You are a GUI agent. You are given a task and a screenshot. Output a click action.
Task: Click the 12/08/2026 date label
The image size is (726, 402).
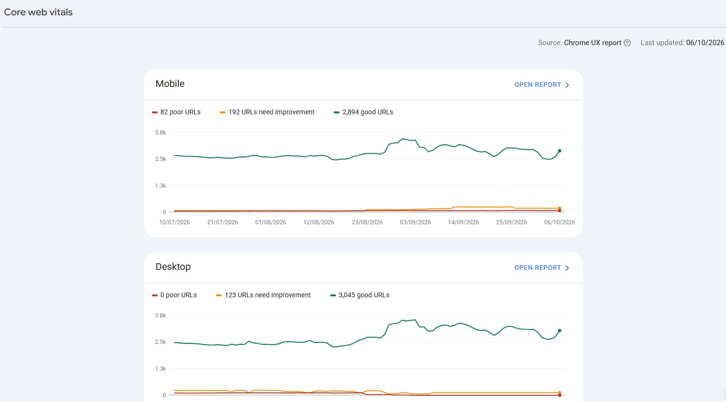point(319,222)
